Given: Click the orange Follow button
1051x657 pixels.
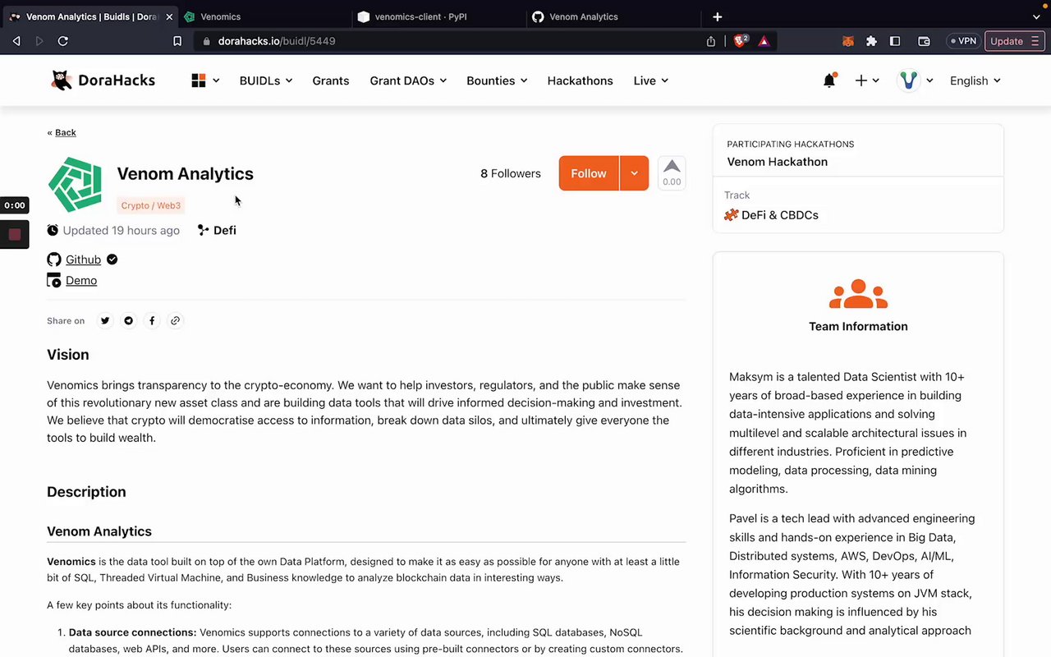Looking at the screenshot, I should pos(589,173).
